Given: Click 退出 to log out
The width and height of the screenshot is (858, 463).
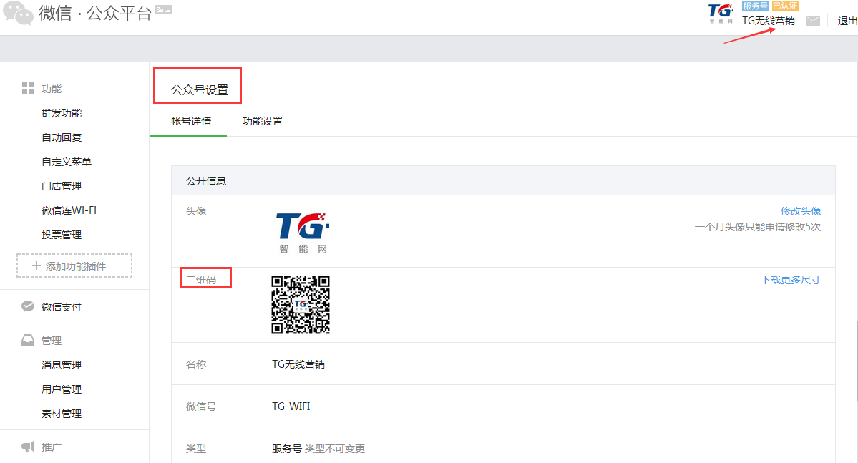Looking at the screenshot, I should pyautogui.click(x=847, y=21).
